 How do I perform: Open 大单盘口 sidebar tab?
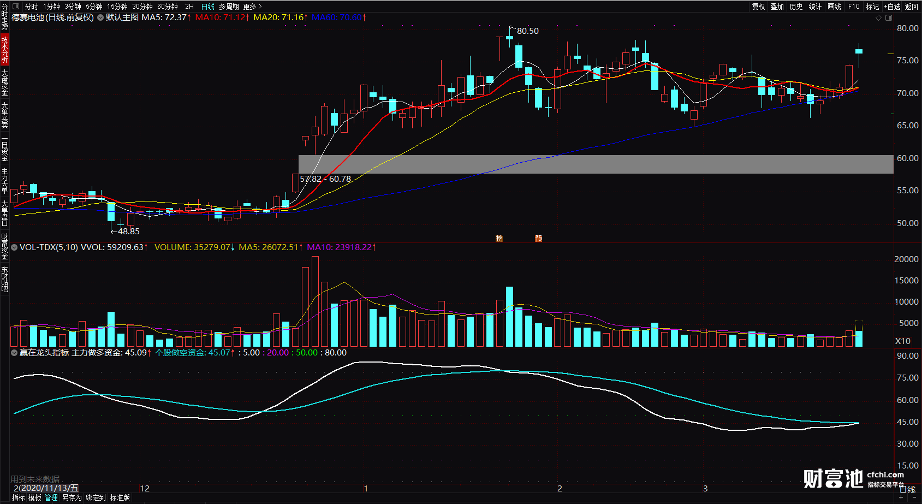[x=4, y=213]
